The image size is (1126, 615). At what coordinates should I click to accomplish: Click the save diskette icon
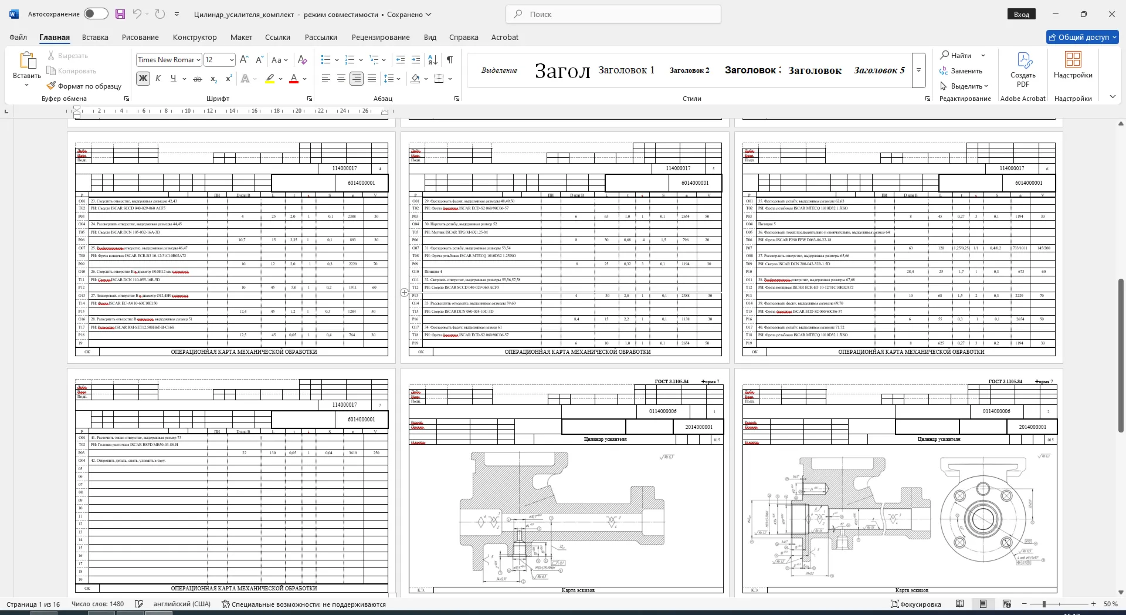coord(120,14)
